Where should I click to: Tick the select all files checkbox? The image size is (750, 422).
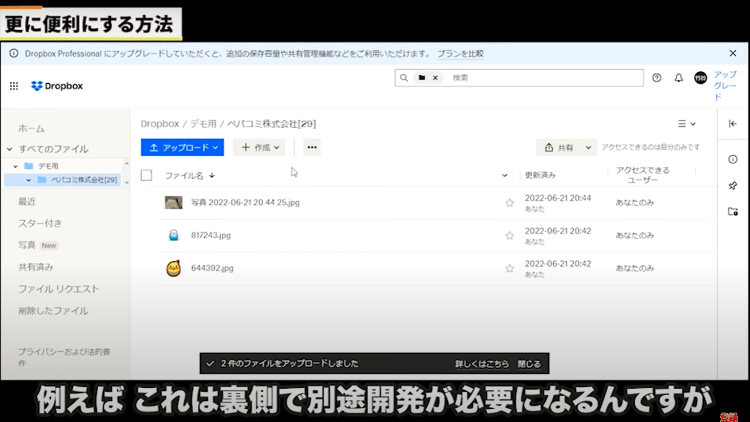[x=146, y=175]
